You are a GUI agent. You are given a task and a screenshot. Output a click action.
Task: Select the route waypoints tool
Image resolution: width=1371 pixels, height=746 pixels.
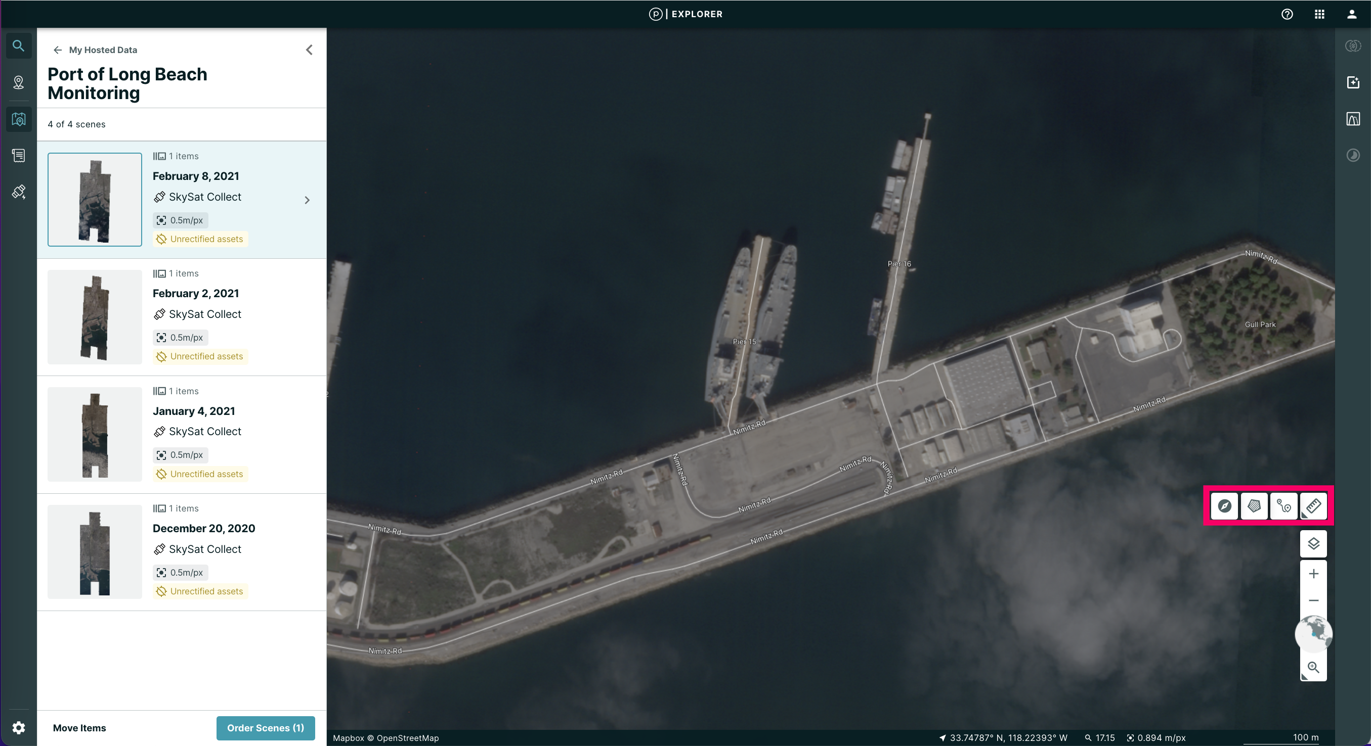[1283, 505]
